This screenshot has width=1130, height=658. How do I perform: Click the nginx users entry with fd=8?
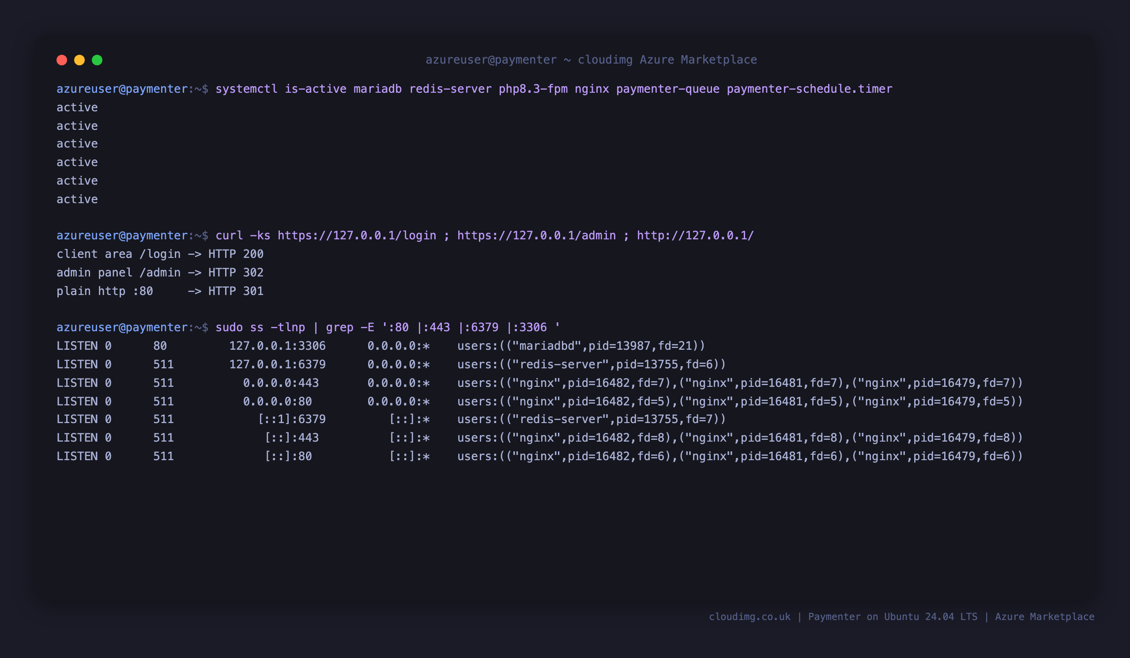click(x=740, y=437)
